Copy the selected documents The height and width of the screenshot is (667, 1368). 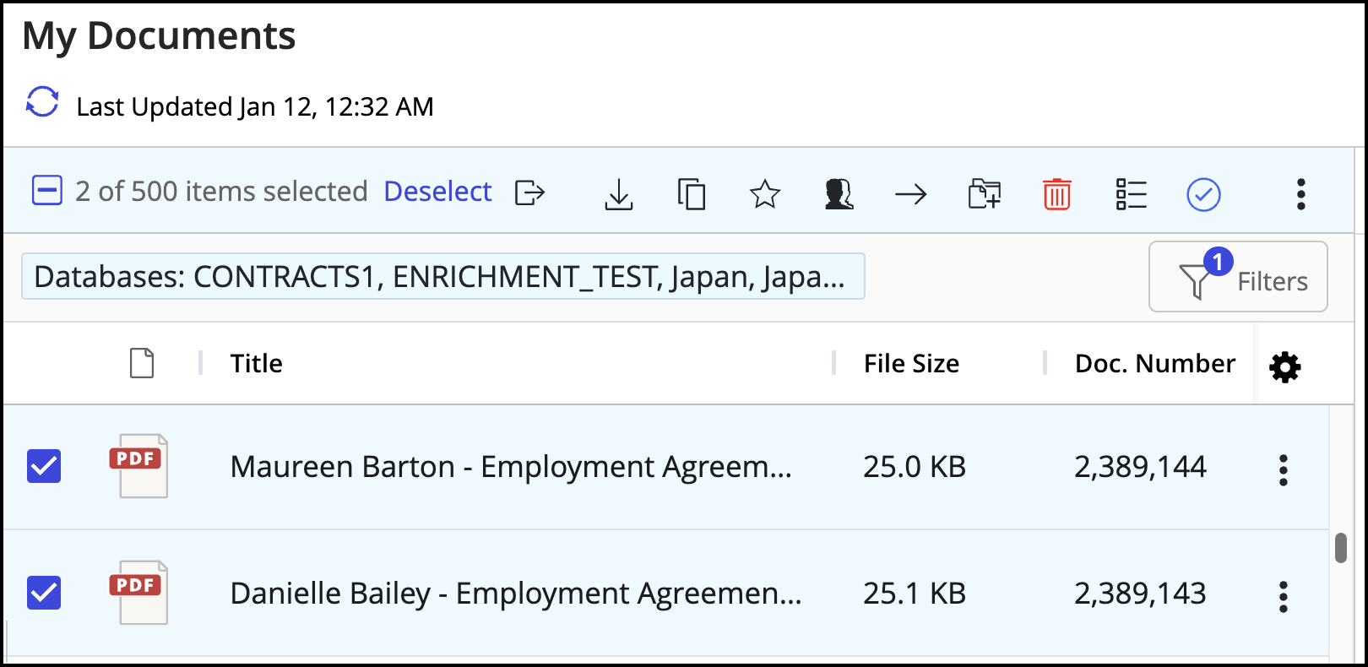point(692,194)
